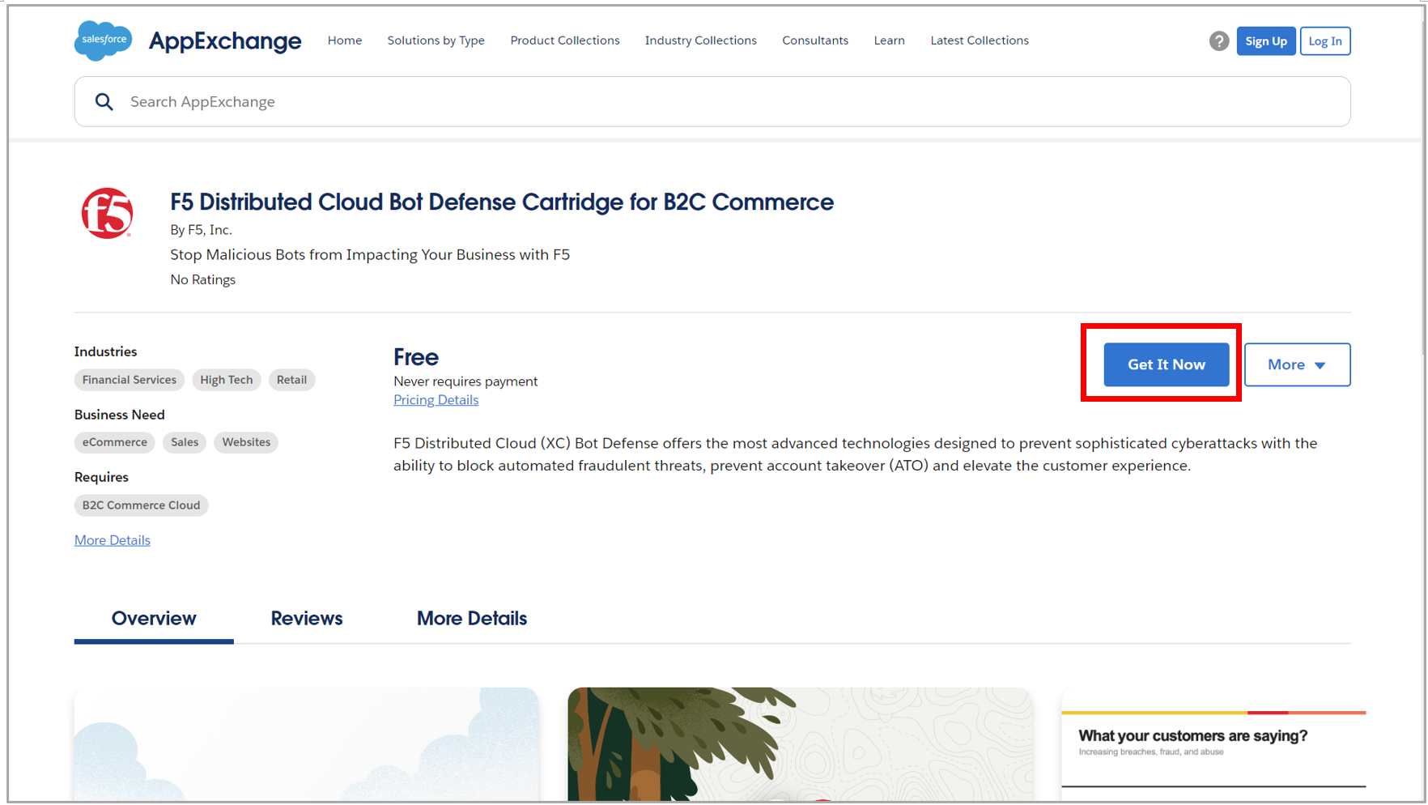Click the search magnifier icon
The image size is (1428, 805).
(104, 101)
